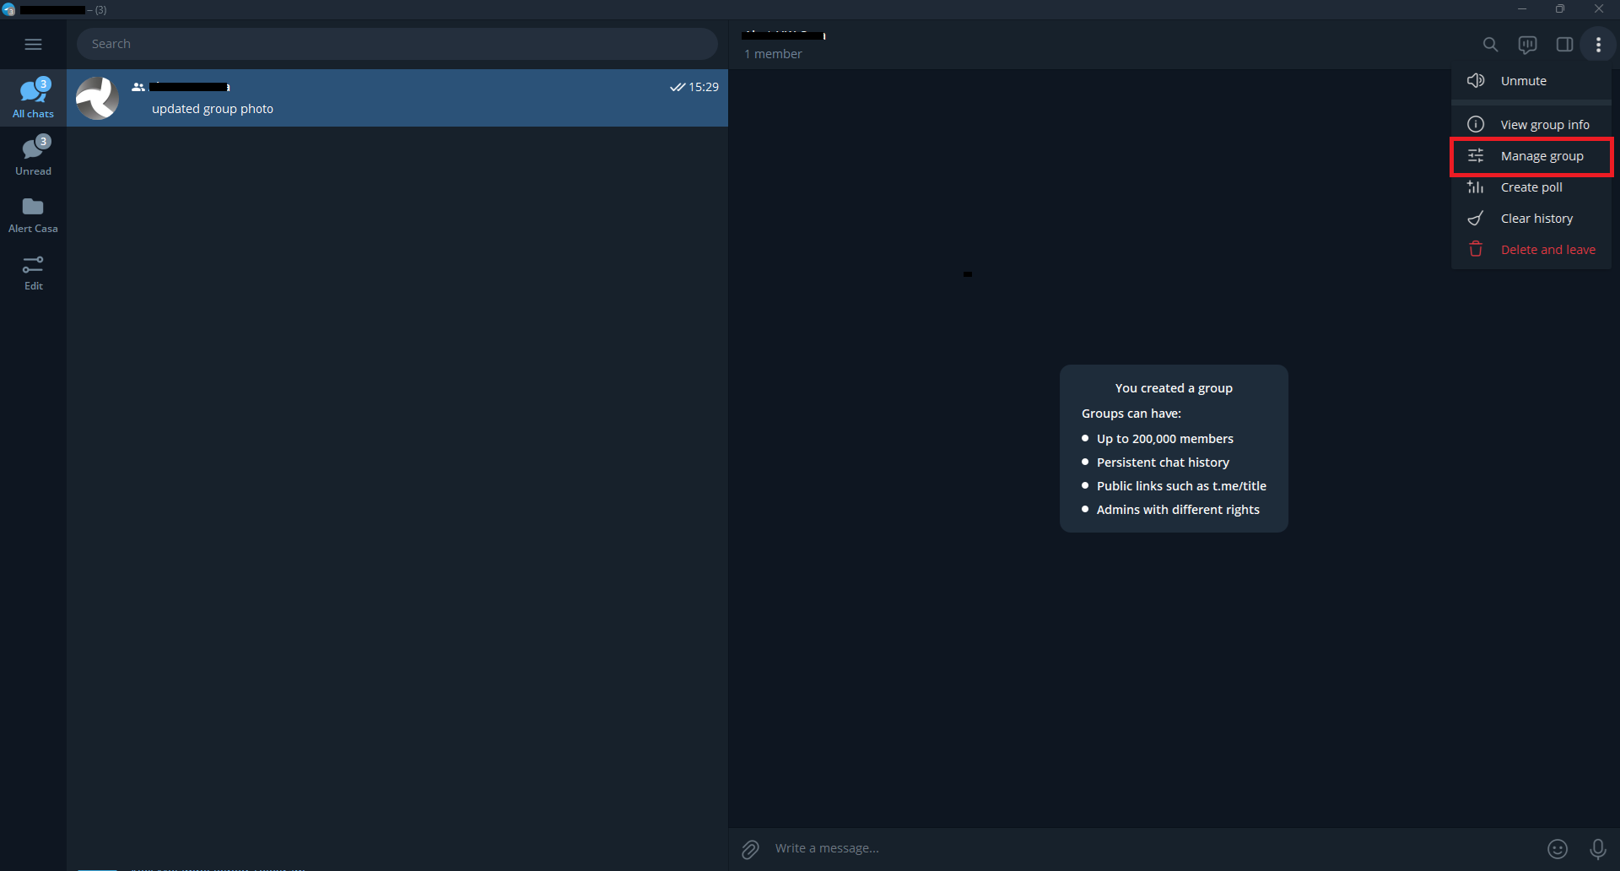The height and width of the screenshot is (871, 1620).
Task: Click Edit folders icon in sidebar
Action: (x=33, y=273)
